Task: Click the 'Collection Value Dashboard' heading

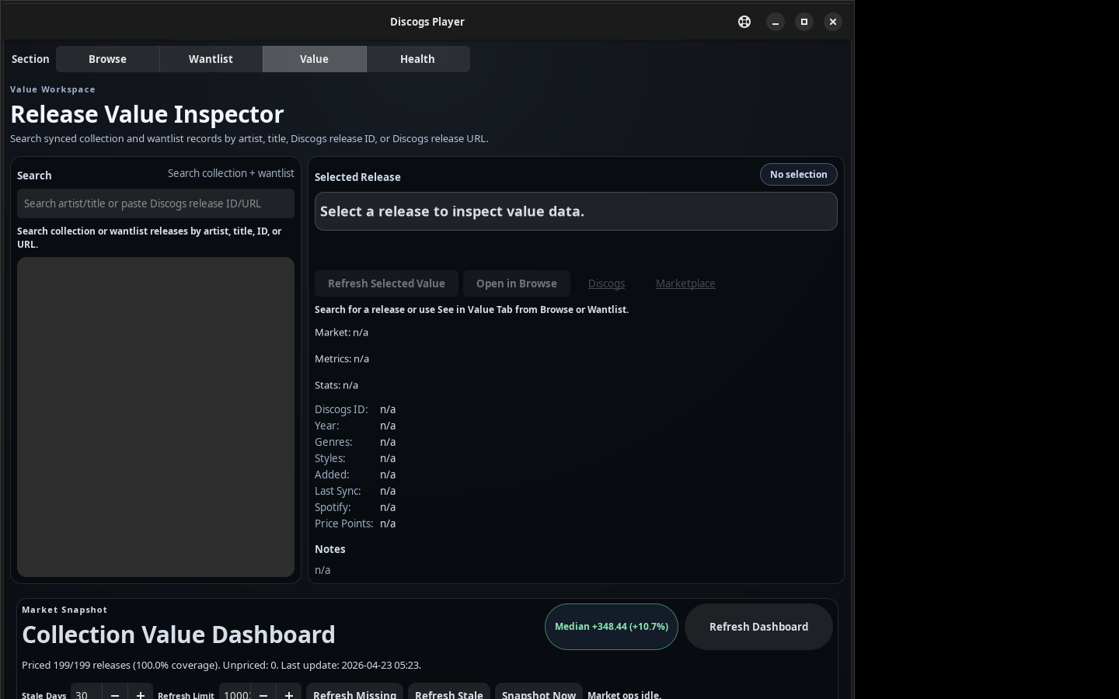Action: pos(179,635)
